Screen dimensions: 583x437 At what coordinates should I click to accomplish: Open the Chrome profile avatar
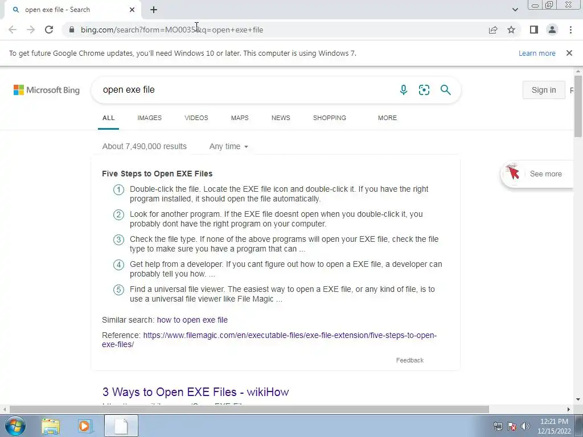pyautogui.click(x=552, y=30)
